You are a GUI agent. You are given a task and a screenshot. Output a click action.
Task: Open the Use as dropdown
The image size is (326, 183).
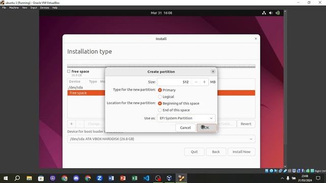(186, 118)
